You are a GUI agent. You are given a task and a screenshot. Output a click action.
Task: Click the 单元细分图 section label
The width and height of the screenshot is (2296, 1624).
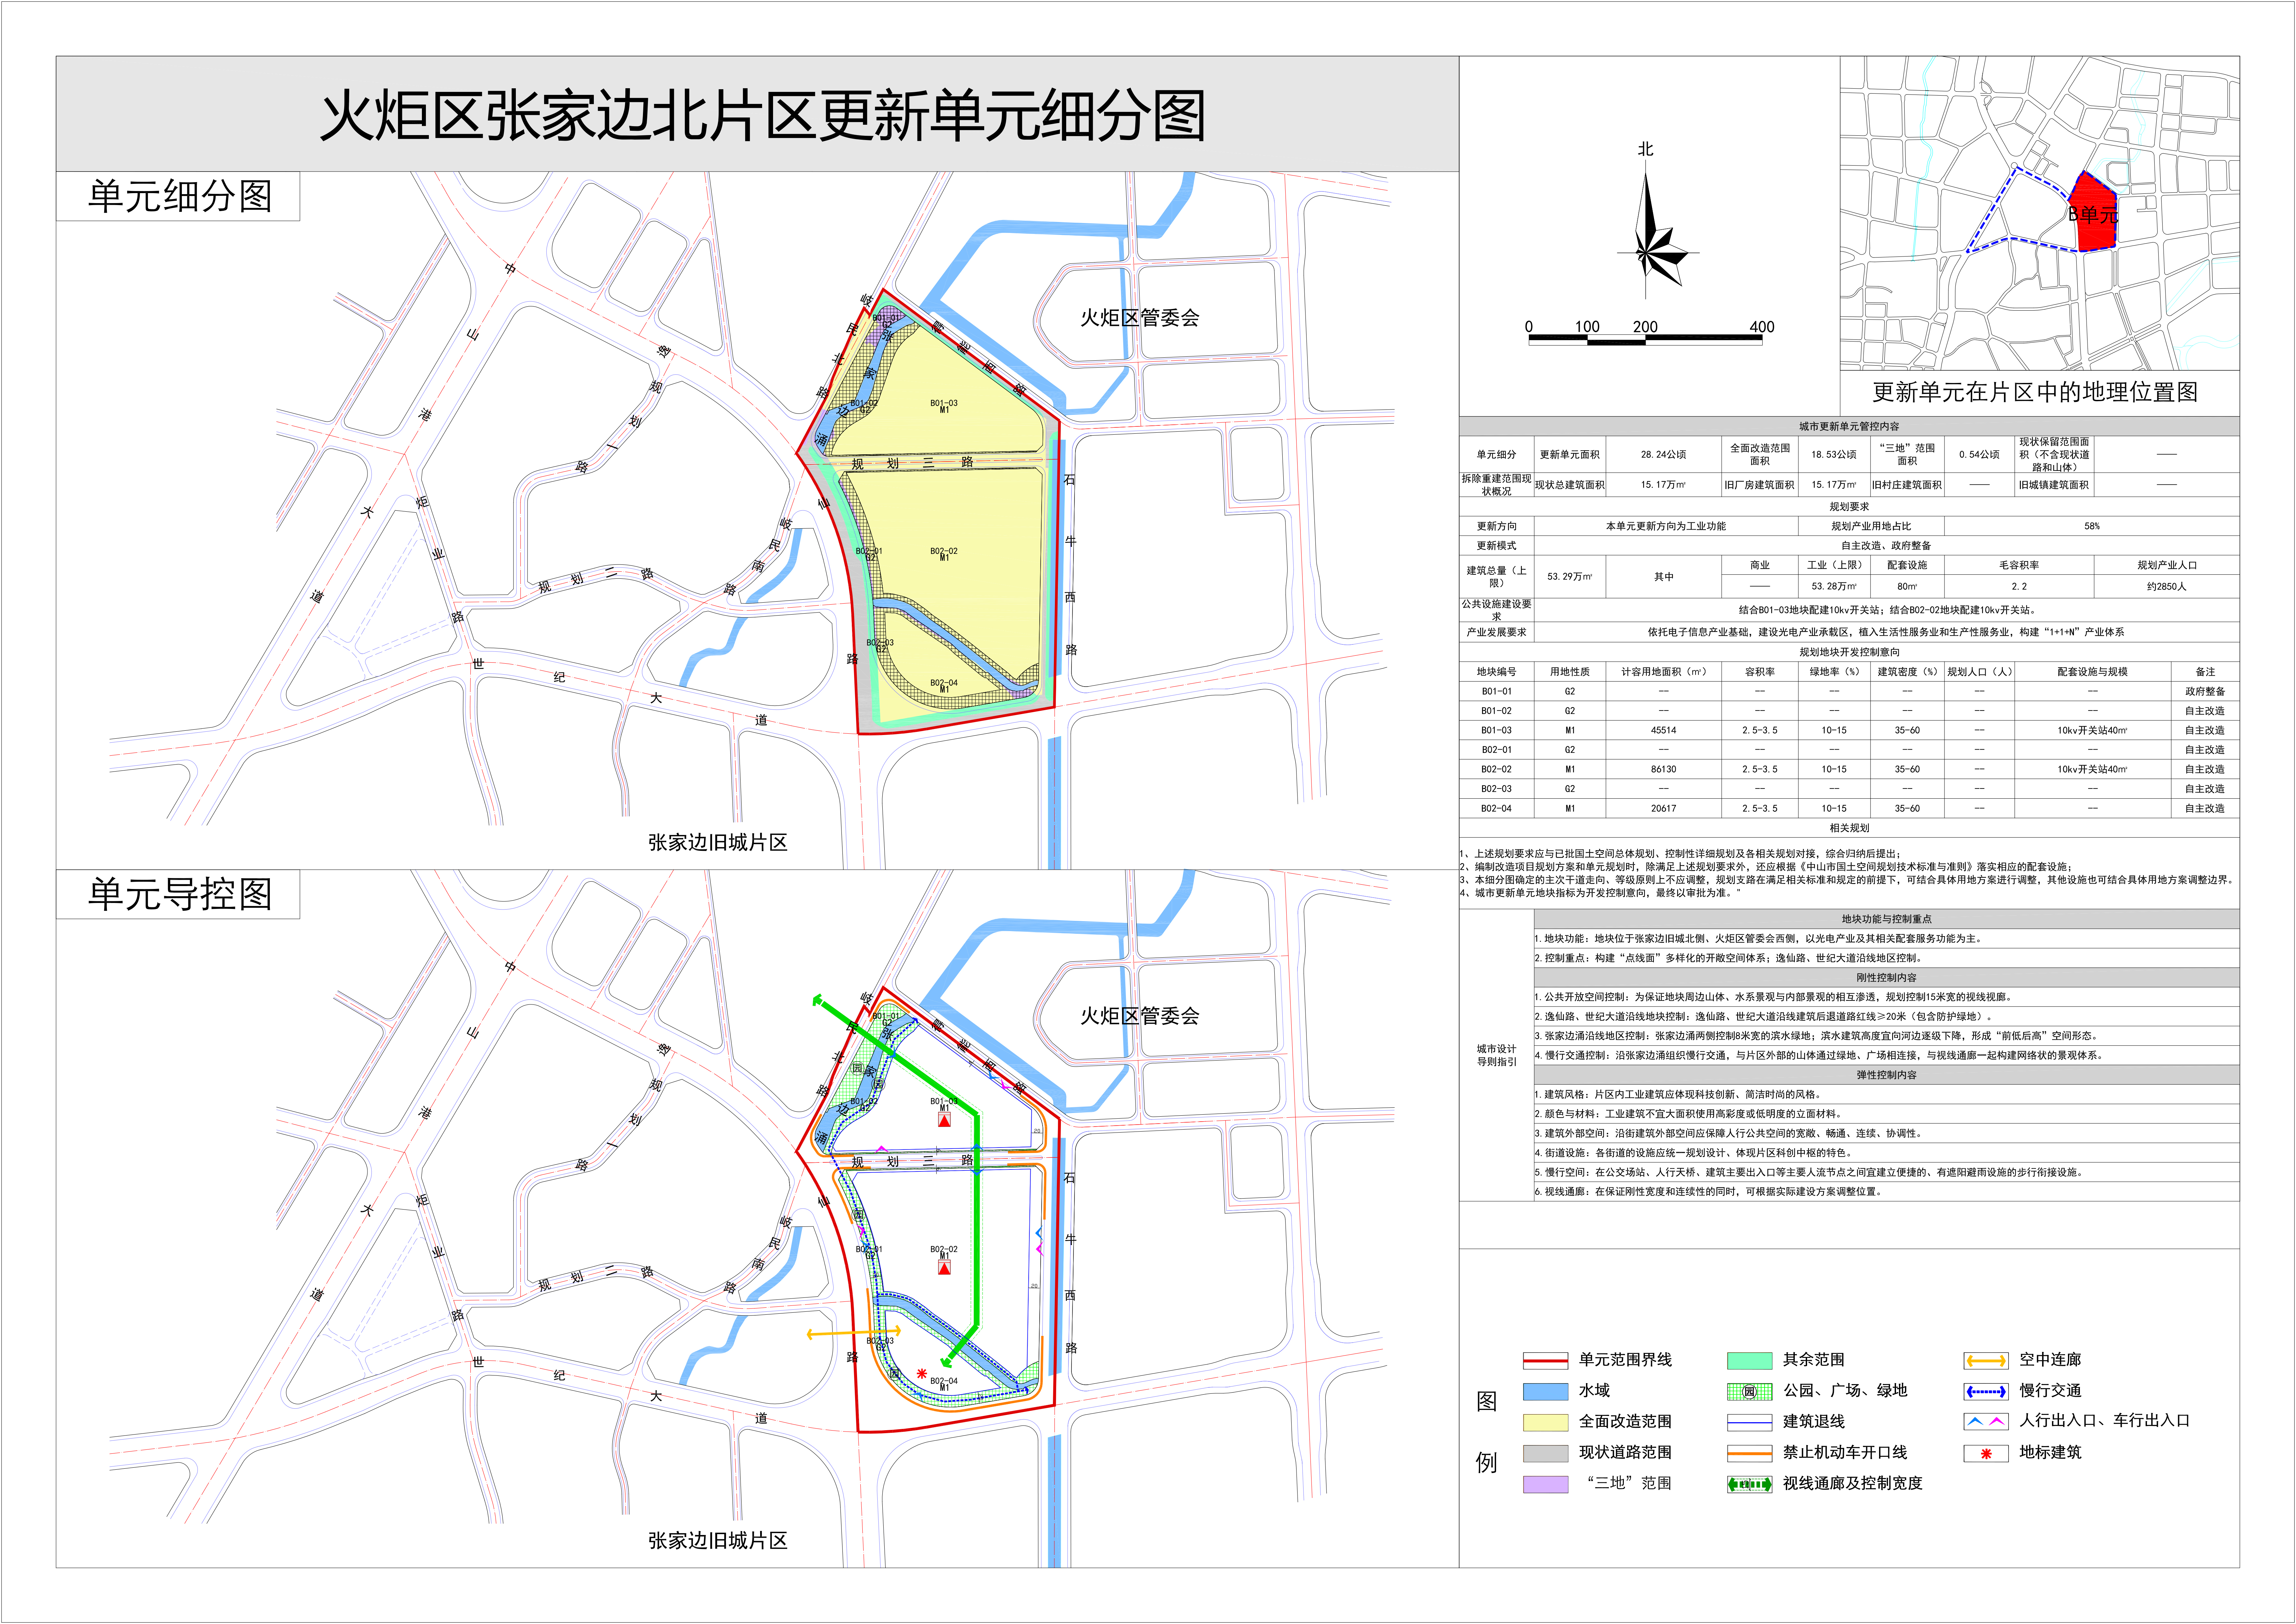pyautogui.click(x=179, y=196)
